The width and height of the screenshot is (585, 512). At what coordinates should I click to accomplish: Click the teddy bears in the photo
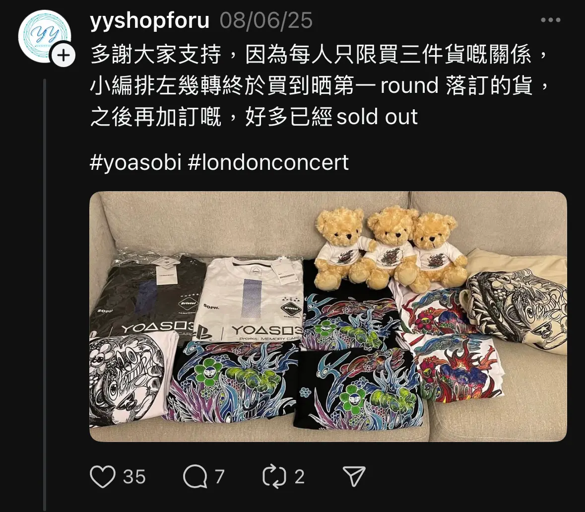click(x=390, y=248)
